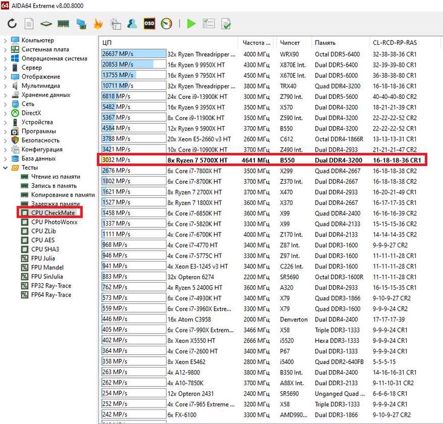The width and height of the screenshot is (443, 424).
Task: Select the Мультимедиа tree item
Action: [41, 86]
